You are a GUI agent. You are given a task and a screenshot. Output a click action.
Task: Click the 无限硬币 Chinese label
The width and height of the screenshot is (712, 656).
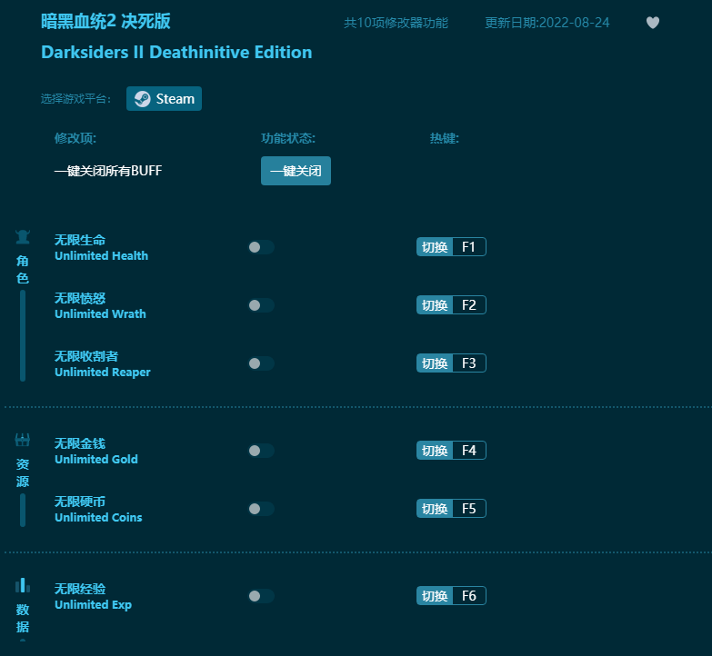coord(80,502)
